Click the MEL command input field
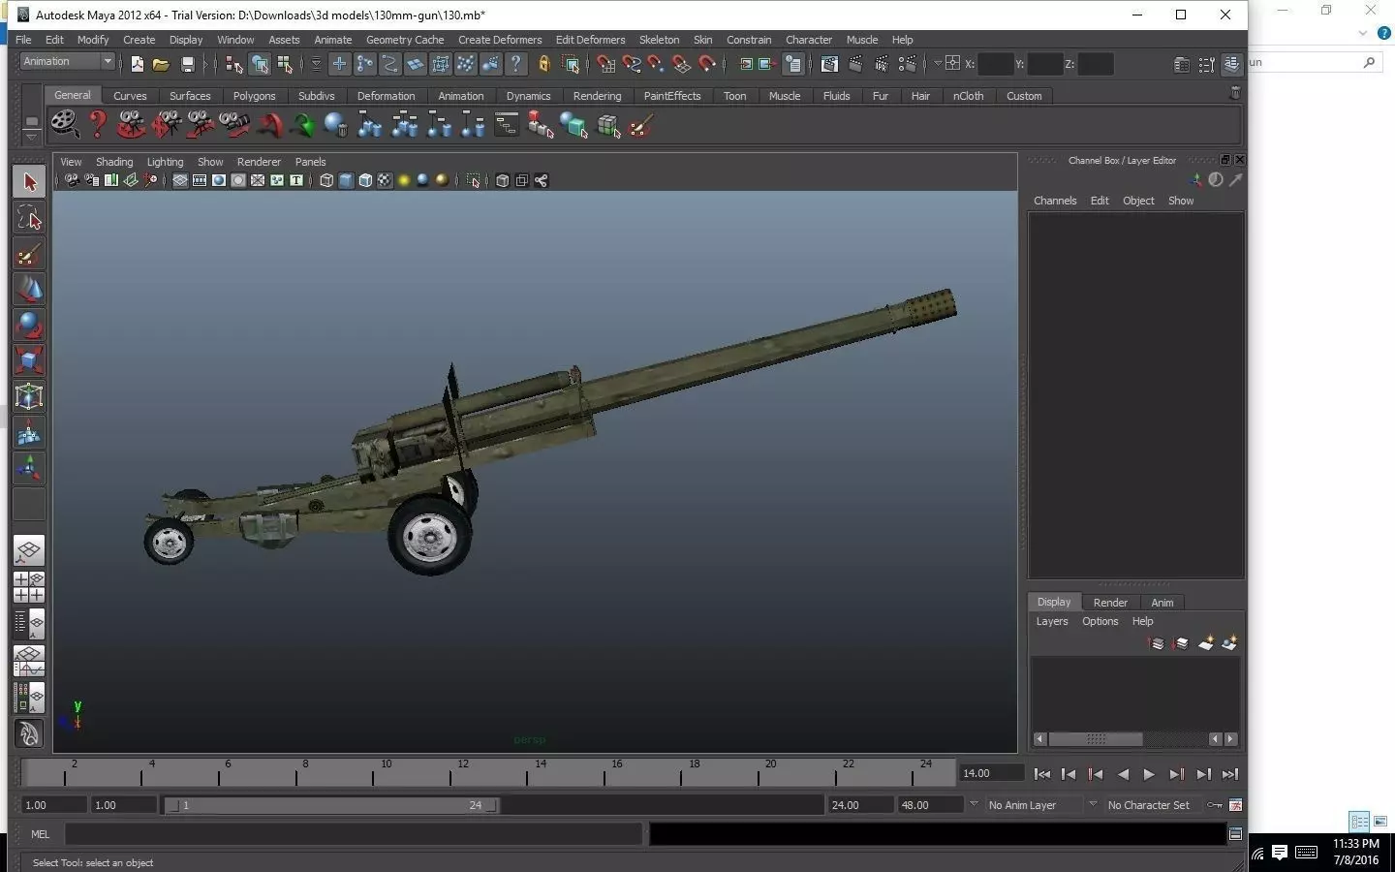The height and width of the screenshot is (872, 1395). (x=354, y=834)
